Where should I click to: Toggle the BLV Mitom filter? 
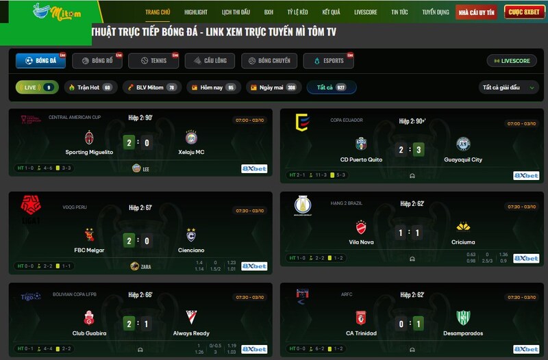[152, 88]
